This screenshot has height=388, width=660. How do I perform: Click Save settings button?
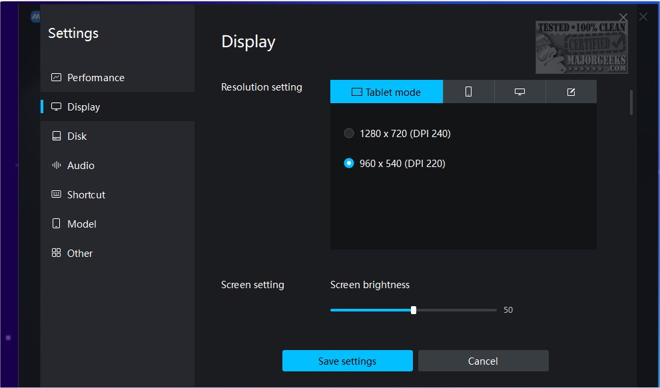coord(347,361)
